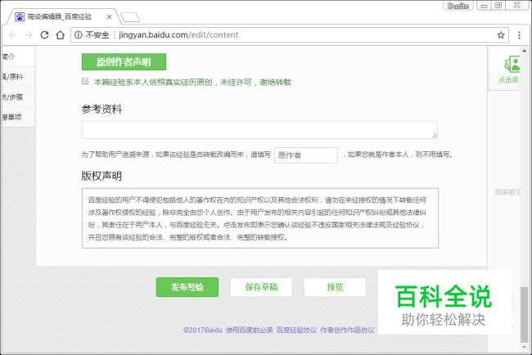Click the green profile card icon at right

(512, 64)
